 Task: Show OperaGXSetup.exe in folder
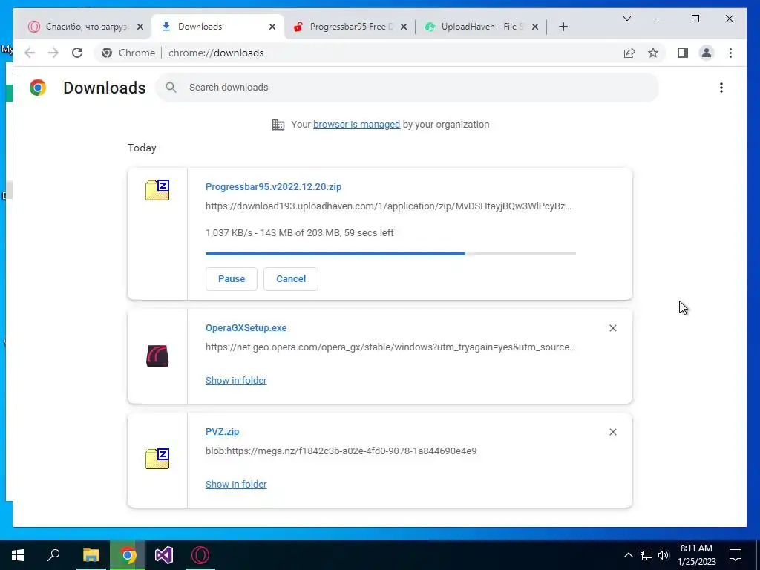pyautogui.click(x=236, y=380)
